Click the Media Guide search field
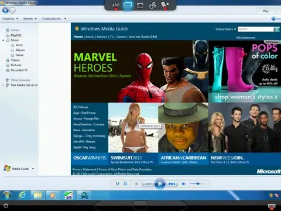Screen dimensions: 281x211 coord(256,29)
